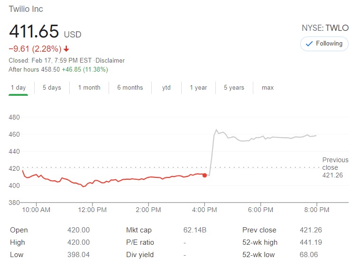360x268 pixels.
Task: Click the Low value 398.04
Action: [x=79, y=255]
